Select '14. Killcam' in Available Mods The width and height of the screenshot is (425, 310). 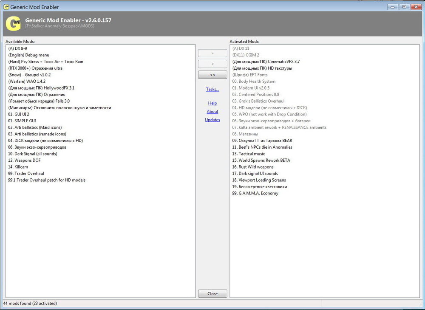click(x=18, y=167)
